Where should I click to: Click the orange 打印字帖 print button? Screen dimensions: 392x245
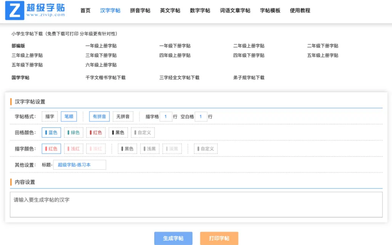click(x=219, y=238)
